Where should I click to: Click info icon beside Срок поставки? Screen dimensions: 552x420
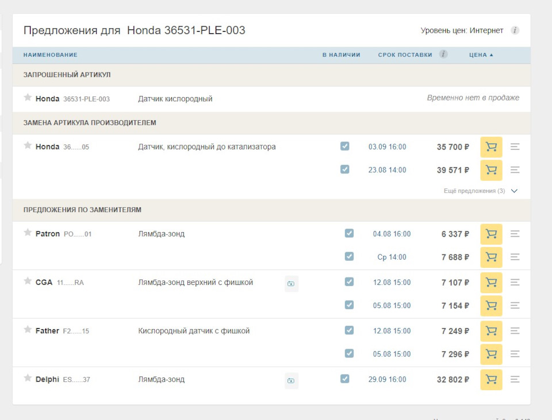coord(443,55)
